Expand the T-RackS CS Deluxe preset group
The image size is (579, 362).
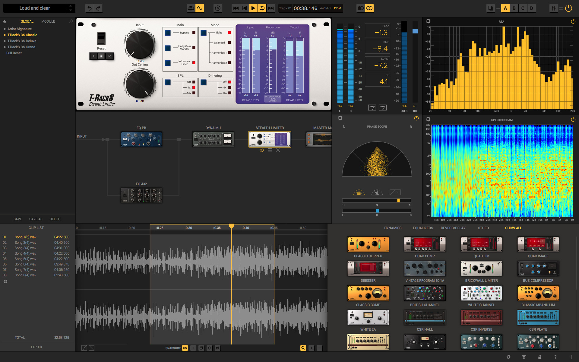click(21, 41)
